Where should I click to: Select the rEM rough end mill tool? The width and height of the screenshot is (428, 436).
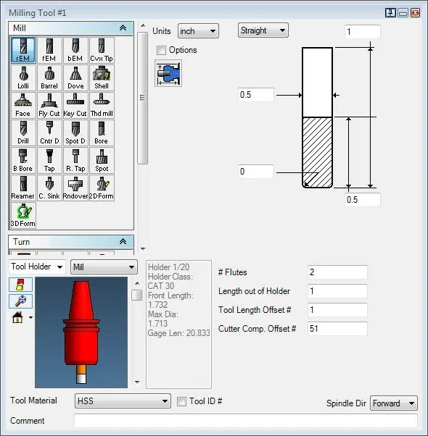(x=23, y=50)
